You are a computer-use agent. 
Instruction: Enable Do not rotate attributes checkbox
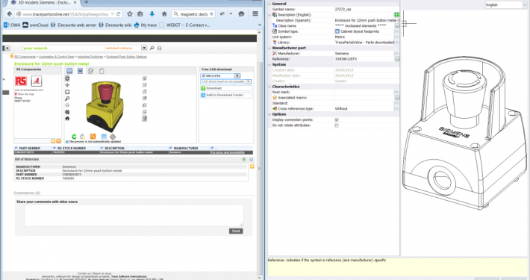click(337, 125)
